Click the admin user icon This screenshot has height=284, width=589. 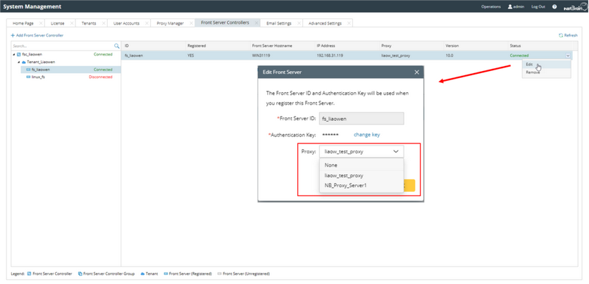pyautogui.click(x=510, y=6)
